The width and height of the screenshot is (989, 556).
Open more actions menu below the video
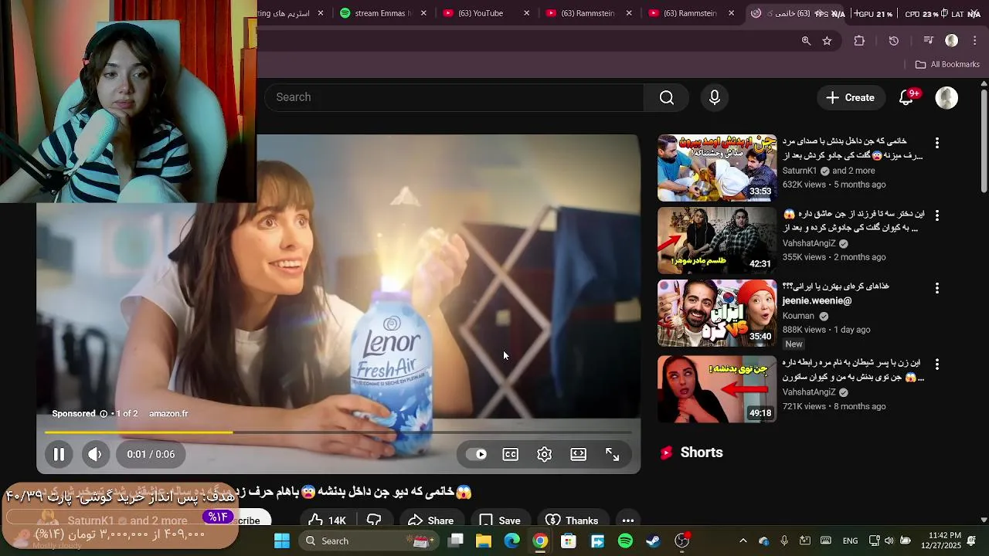click(628, 520)
